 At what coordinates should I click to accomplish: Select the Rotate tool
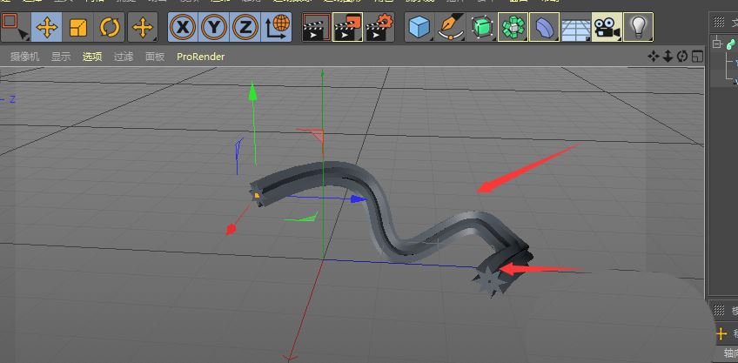pos(110,28)
